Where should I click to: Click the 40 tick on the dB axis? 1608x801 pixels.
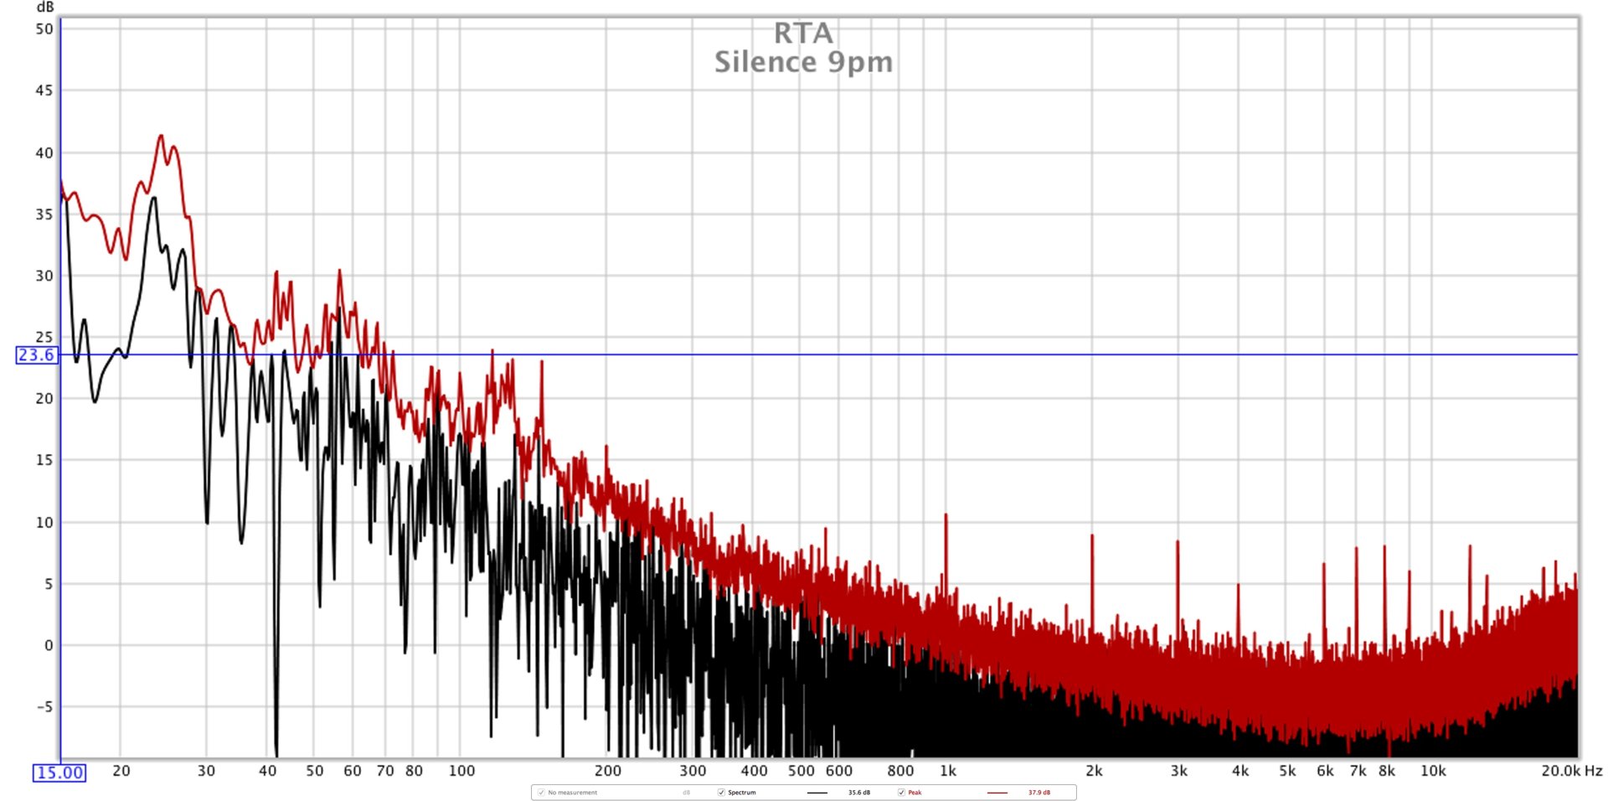[x=44, y=152]
